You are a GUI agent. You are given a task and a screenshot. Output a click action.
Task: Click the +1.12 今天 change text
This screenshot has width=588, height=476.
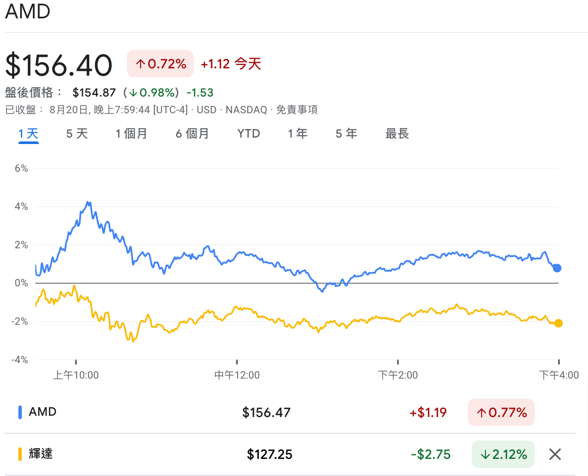point(231,64)
